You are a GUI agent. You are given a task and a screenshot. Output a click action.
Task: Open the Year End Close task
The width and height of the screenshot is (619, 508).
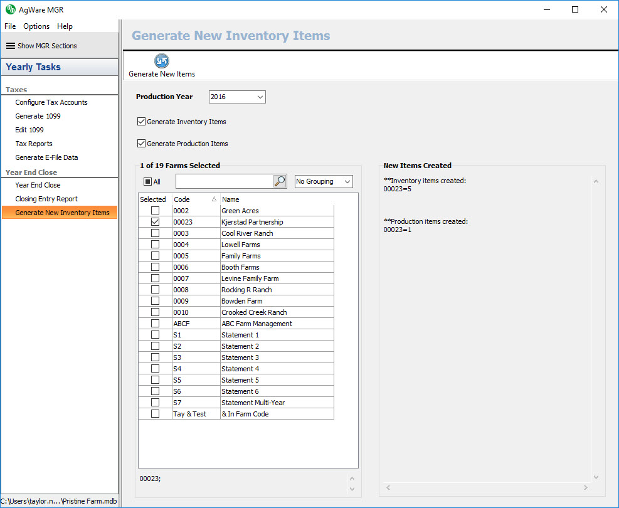pos(38,185)
